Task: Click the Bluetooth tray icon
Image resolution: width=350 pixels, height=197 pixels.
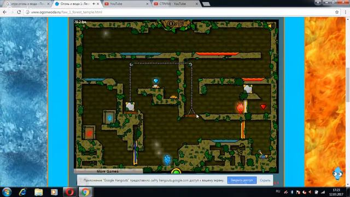Action: click(291, 192)
